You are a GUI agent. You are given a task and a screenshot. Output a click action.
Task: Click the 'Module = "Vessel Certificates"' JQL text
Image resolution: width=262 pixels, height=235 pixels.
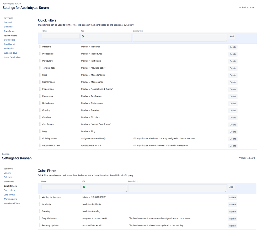(x=96, y=124)
